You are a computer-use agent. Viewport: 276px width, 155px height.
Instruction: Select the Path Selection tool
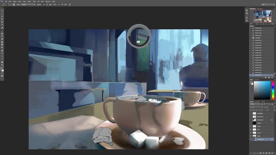[x=2, y=56]
